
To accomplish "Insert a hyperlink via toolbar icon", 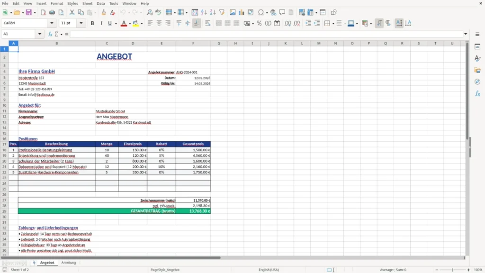I will 273,12.
